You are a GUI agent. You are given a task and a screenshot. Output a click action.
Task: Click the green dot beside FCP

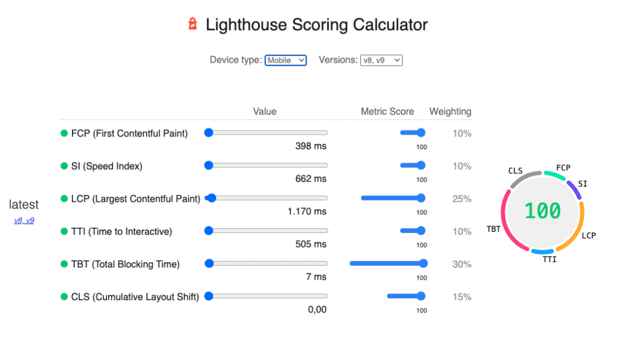click(64, 133)
